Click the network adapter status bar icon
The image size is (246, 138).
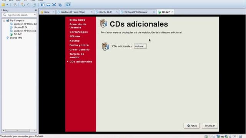[x=218, y=136]
